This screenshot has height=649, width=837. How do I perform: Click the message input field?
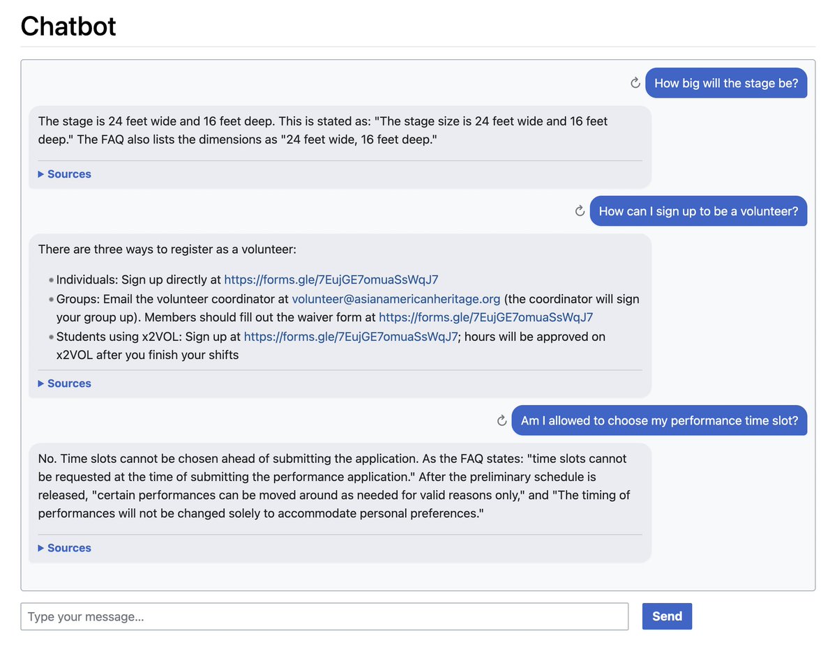pos(325,616)
